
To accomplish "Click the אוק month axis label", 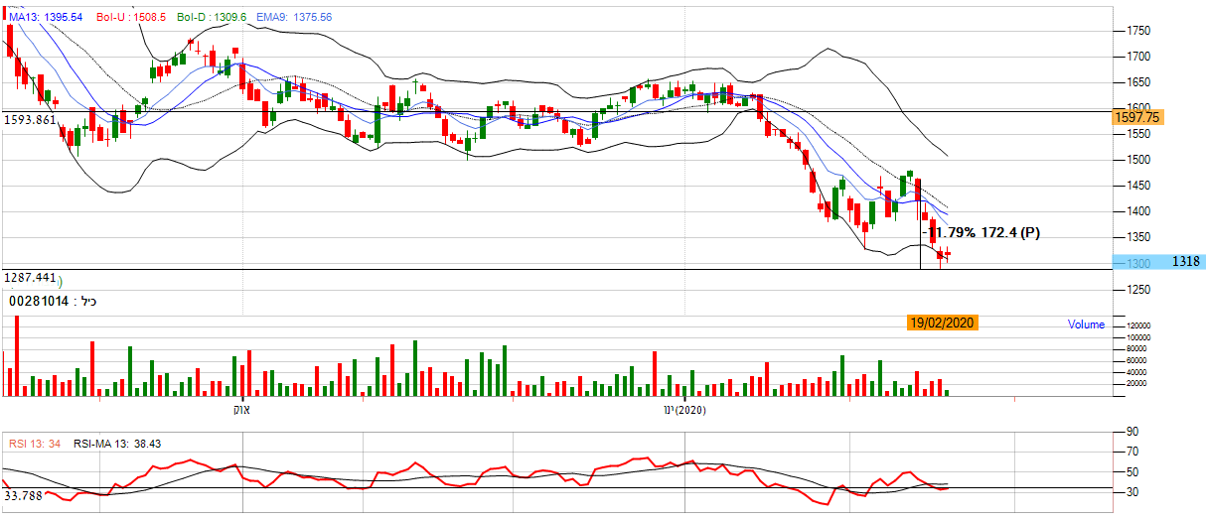I will [x=243, y=410].
